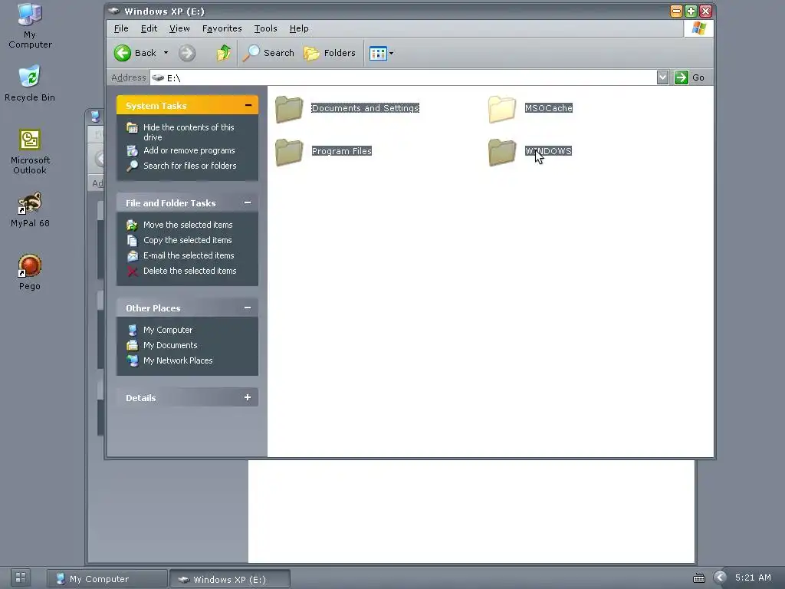Click the MSOCache folder name
Image resolution: width=785 pixels, height=589 pixels.
pos(548,108)
